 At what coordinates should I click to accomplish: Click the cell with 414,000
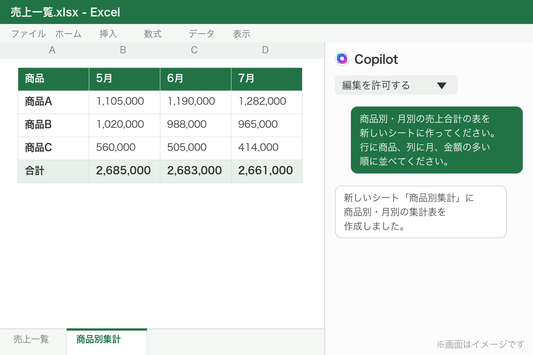pyautogui.click(x=266, y=148)
